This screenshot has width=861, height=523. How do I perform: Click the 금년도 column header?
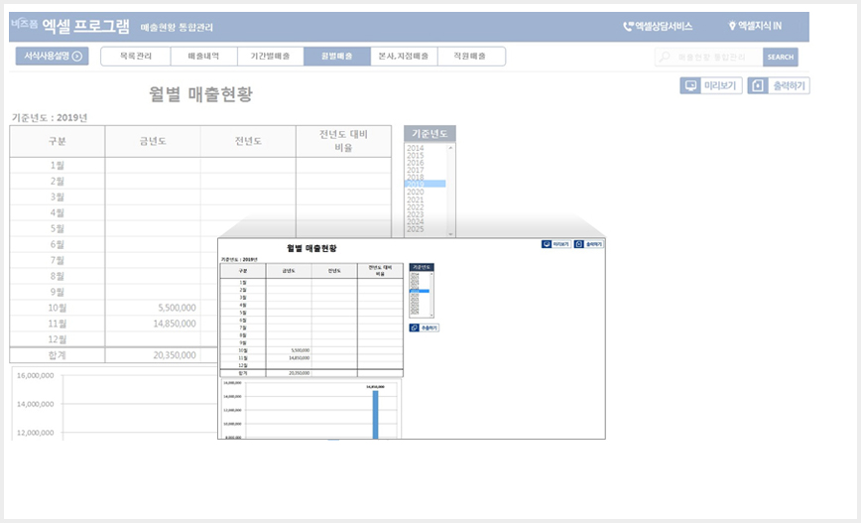(x=153, y=141)
